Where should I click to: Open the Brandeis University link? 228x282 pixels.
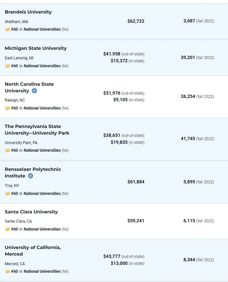(28, 12)
